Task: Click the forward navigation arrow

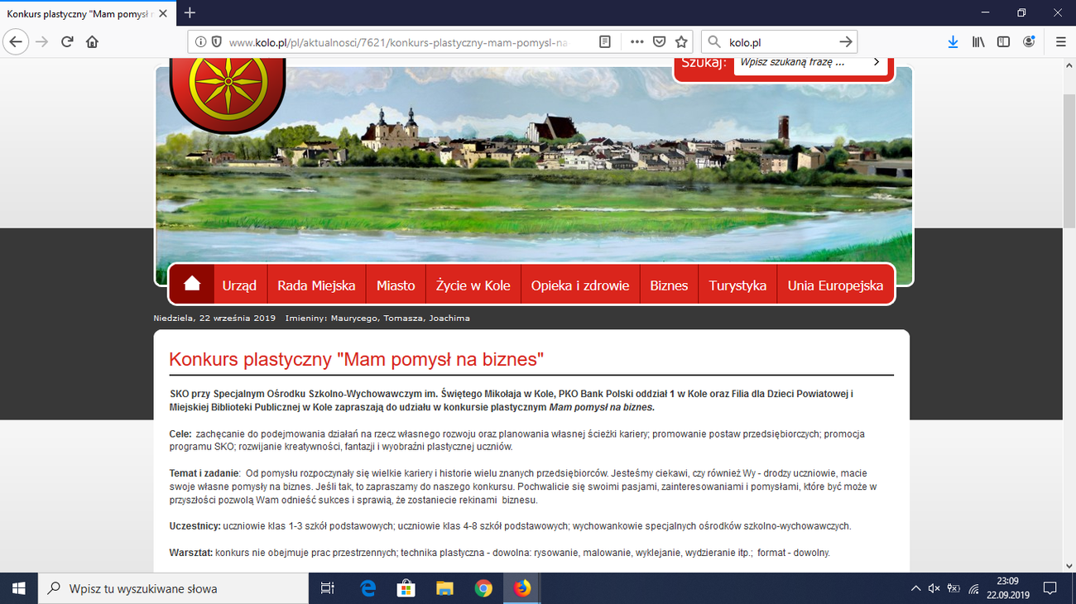Action: [42, 41]
